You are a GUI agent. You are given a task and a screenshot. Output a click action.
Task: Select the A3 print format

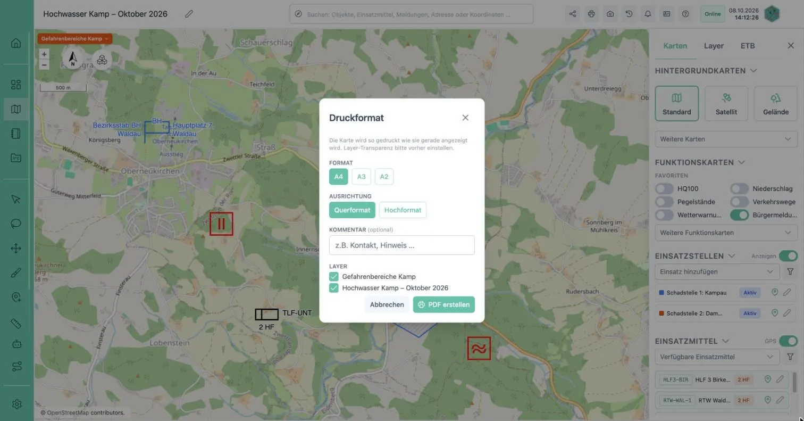(x=362, y=177)
